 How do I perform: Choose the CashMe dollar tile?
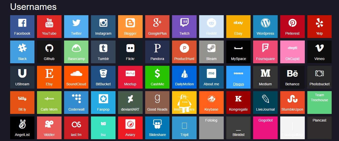click(157, 77)
